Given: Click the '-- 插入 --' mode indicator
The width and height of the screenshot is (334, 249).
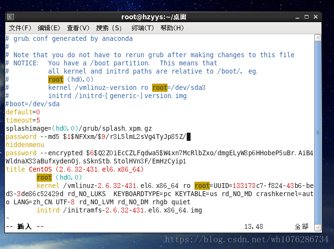Looking at the screenshot, I should 25,226.
